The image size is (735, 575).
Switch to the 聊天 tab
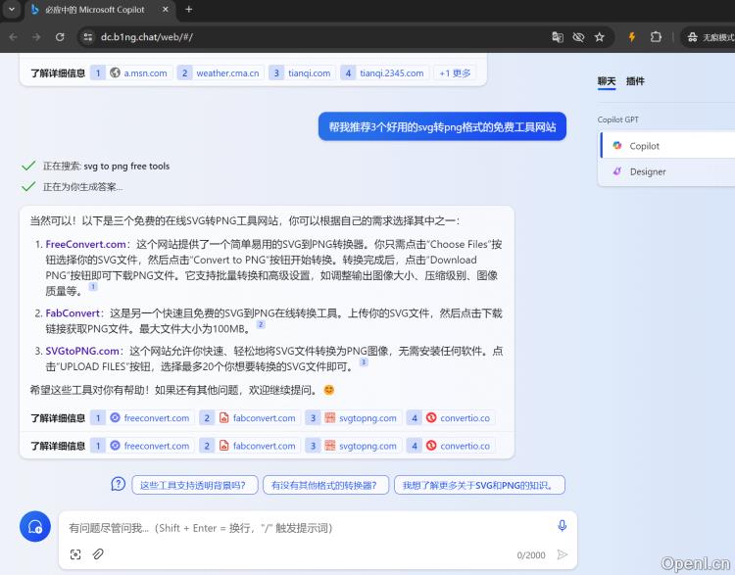pos(607,81)
